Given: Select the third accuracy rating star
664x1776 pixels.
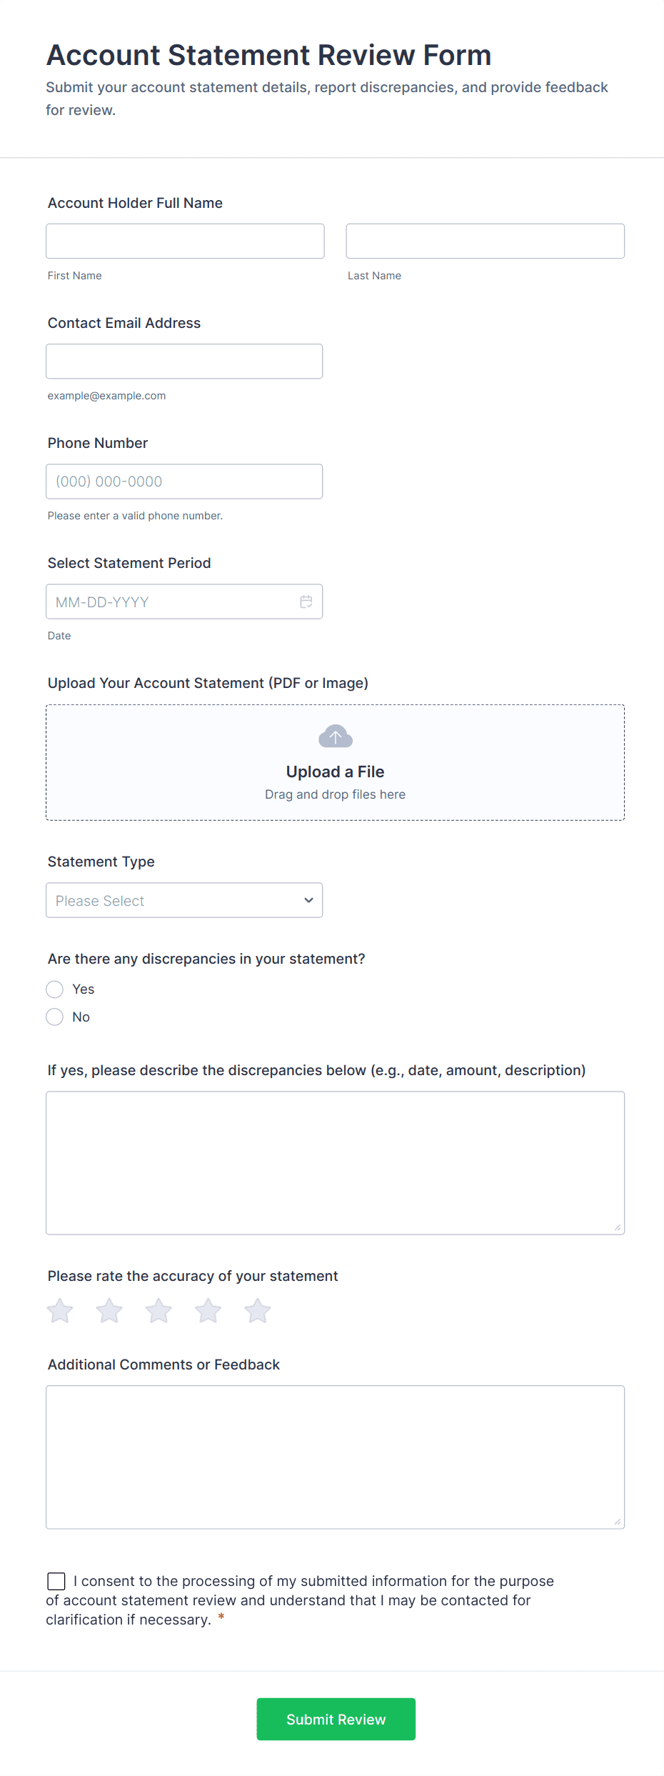Looking at the screenshot, I should pos(159,1310).
